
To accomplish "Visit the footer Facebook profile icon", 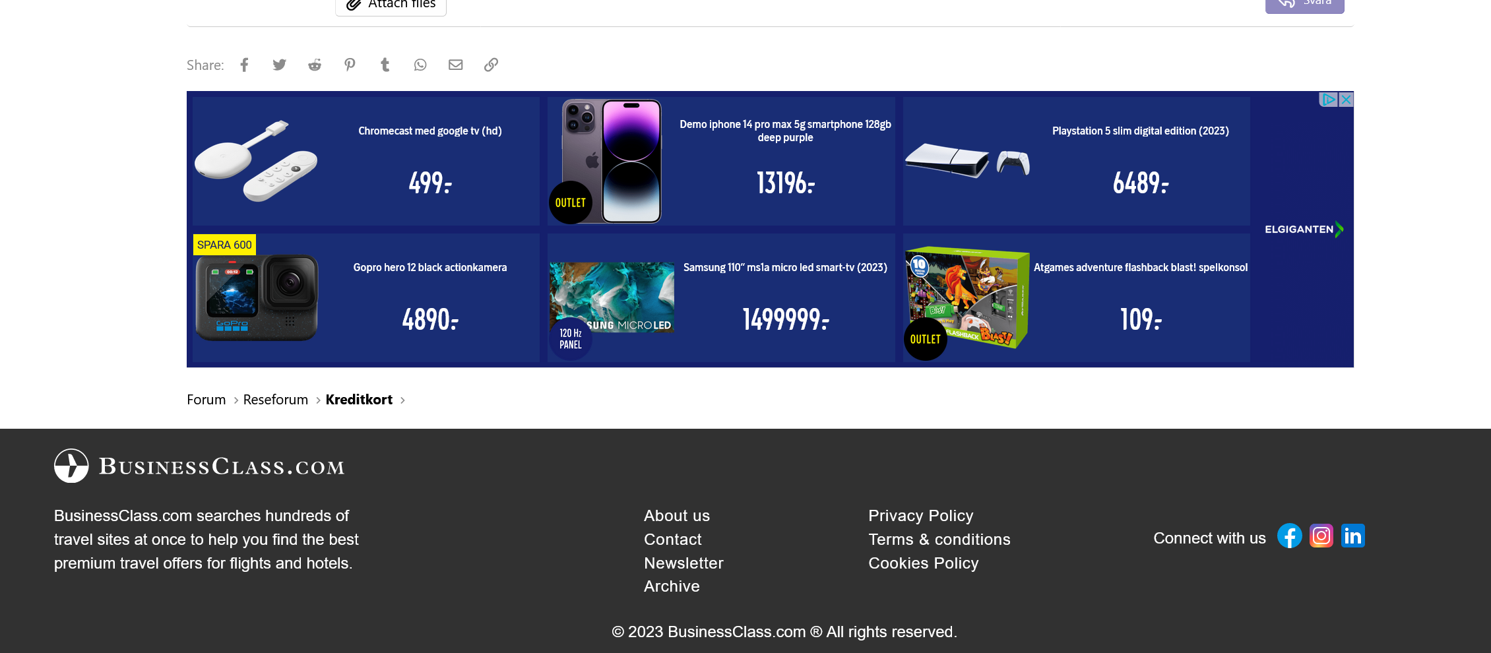I will click(x=1289, y=536).
